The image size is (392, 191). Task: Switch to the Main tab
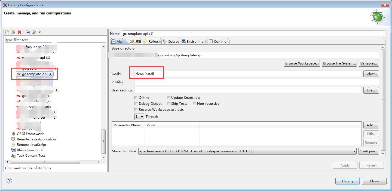click(118, 41)
